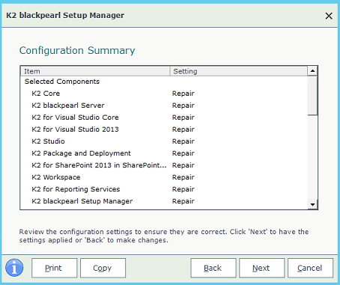Image resolution: width=340 pixels, height=285 pixels.
Task: Select the K2 blackpearl Server row
Action: pyautogui.click(x=164, y=105)
